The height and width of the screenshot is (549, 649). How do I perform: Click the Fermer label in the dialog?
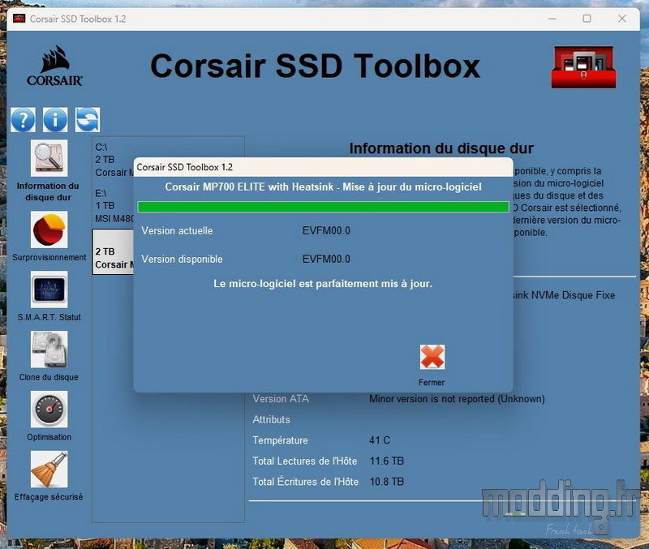[432, 383]
